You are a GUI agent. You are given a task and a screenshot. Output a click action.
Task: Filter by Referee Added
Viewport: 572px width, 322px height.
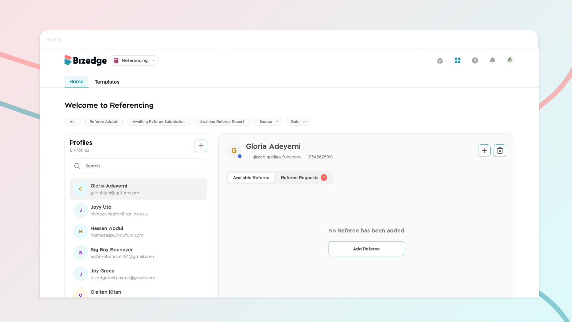point(104,122)
